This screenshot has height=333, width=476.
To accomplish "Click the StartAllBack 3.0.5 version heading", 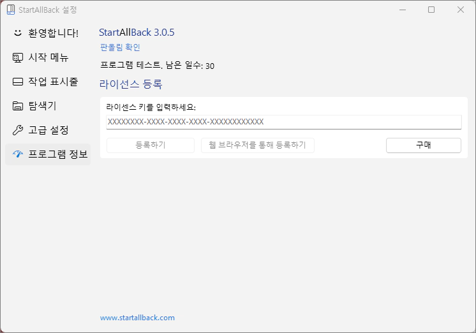I will [137, 33].
